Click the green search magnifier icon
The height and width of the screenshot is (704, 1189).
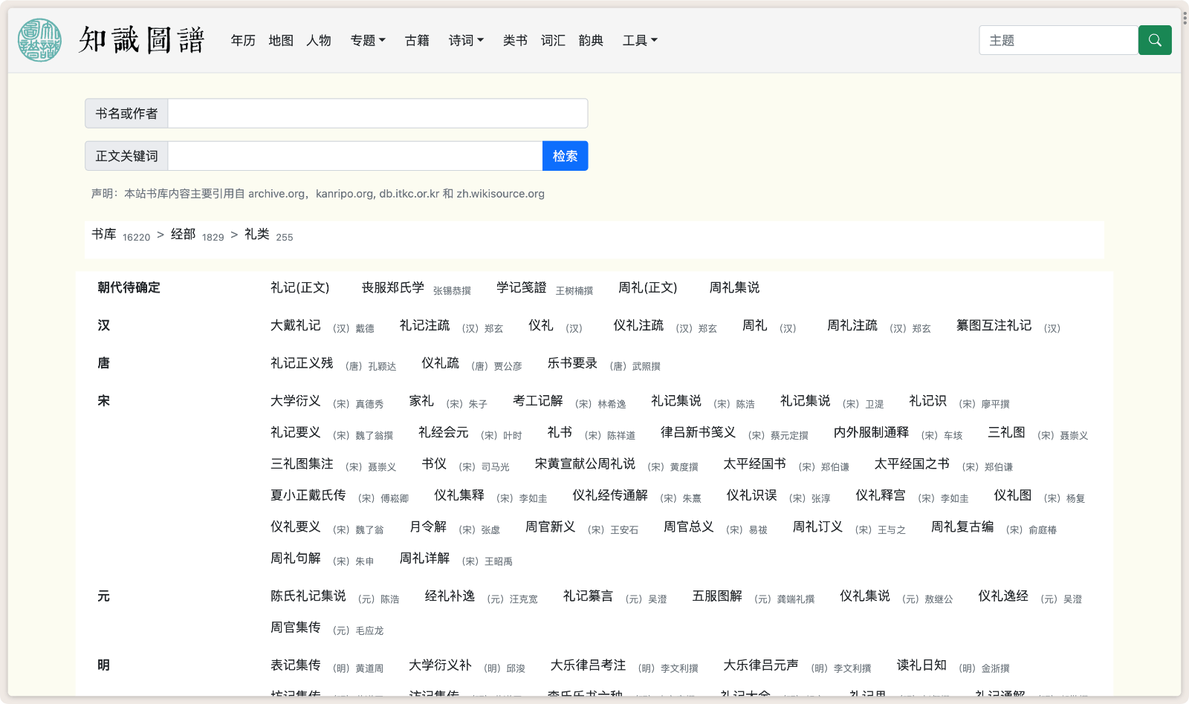(x=1154, y=39)
